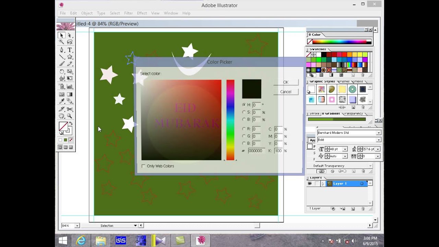Open the Filter menu

[128, 13]
